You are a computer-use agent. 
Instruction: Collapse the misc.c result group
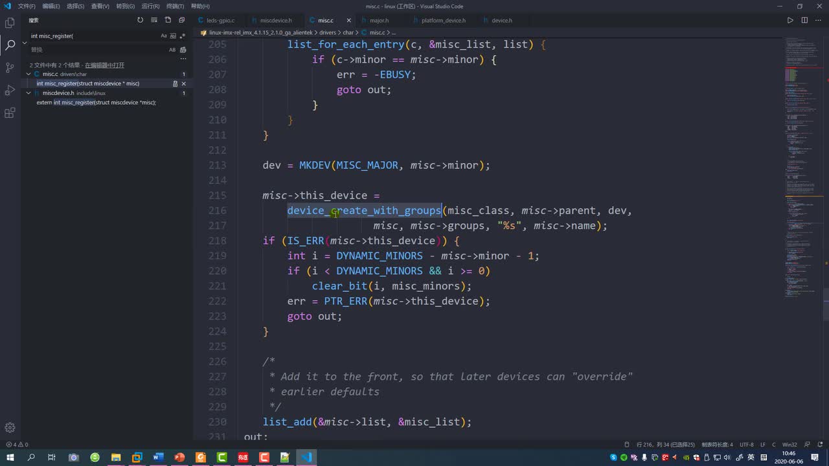[28, 74]
